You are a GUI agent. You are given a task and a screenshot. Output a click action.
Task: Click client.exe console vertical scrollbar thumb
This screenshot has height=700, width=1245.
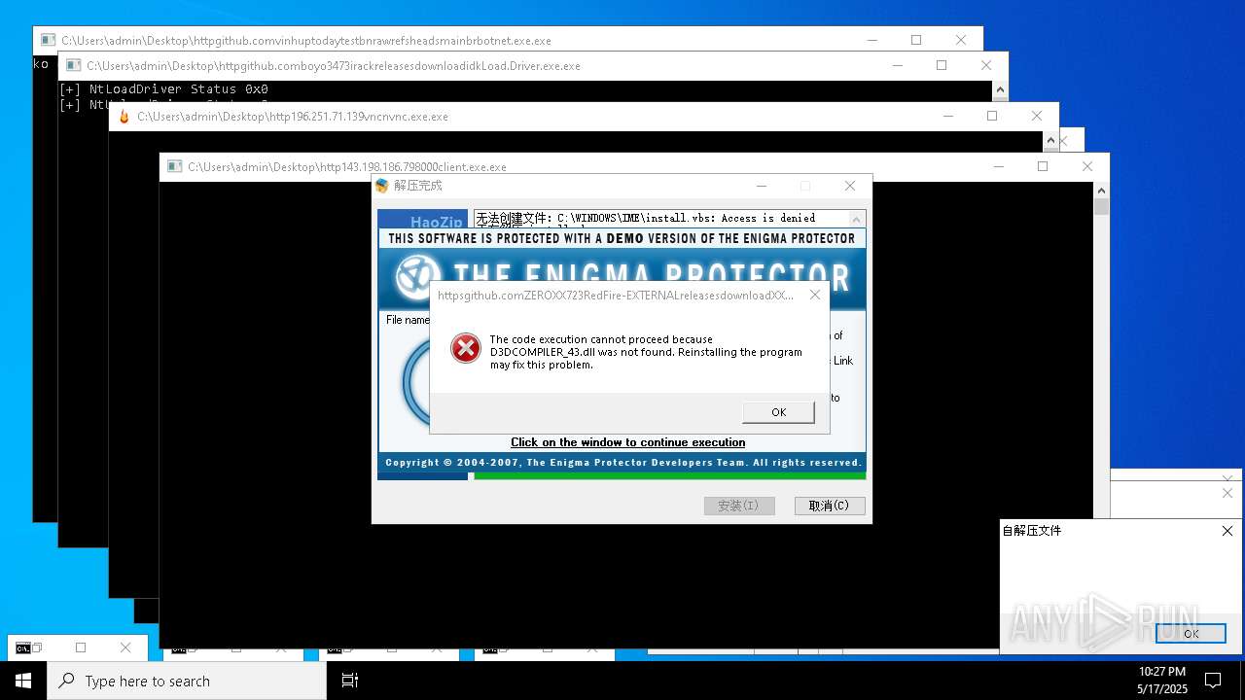coord(1101,206)
